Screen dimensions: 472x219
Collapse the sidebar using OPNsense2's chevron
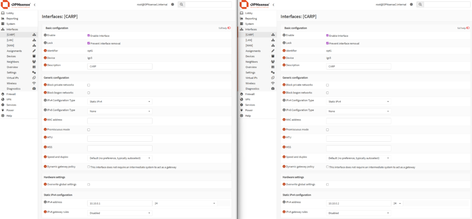(274, 4)
